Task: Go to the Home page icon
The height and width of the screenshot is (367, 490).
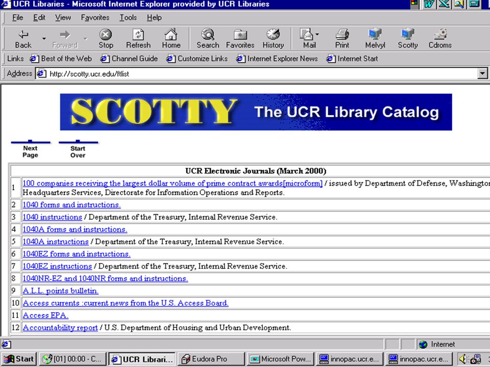Action: click(x=171, y=39)
